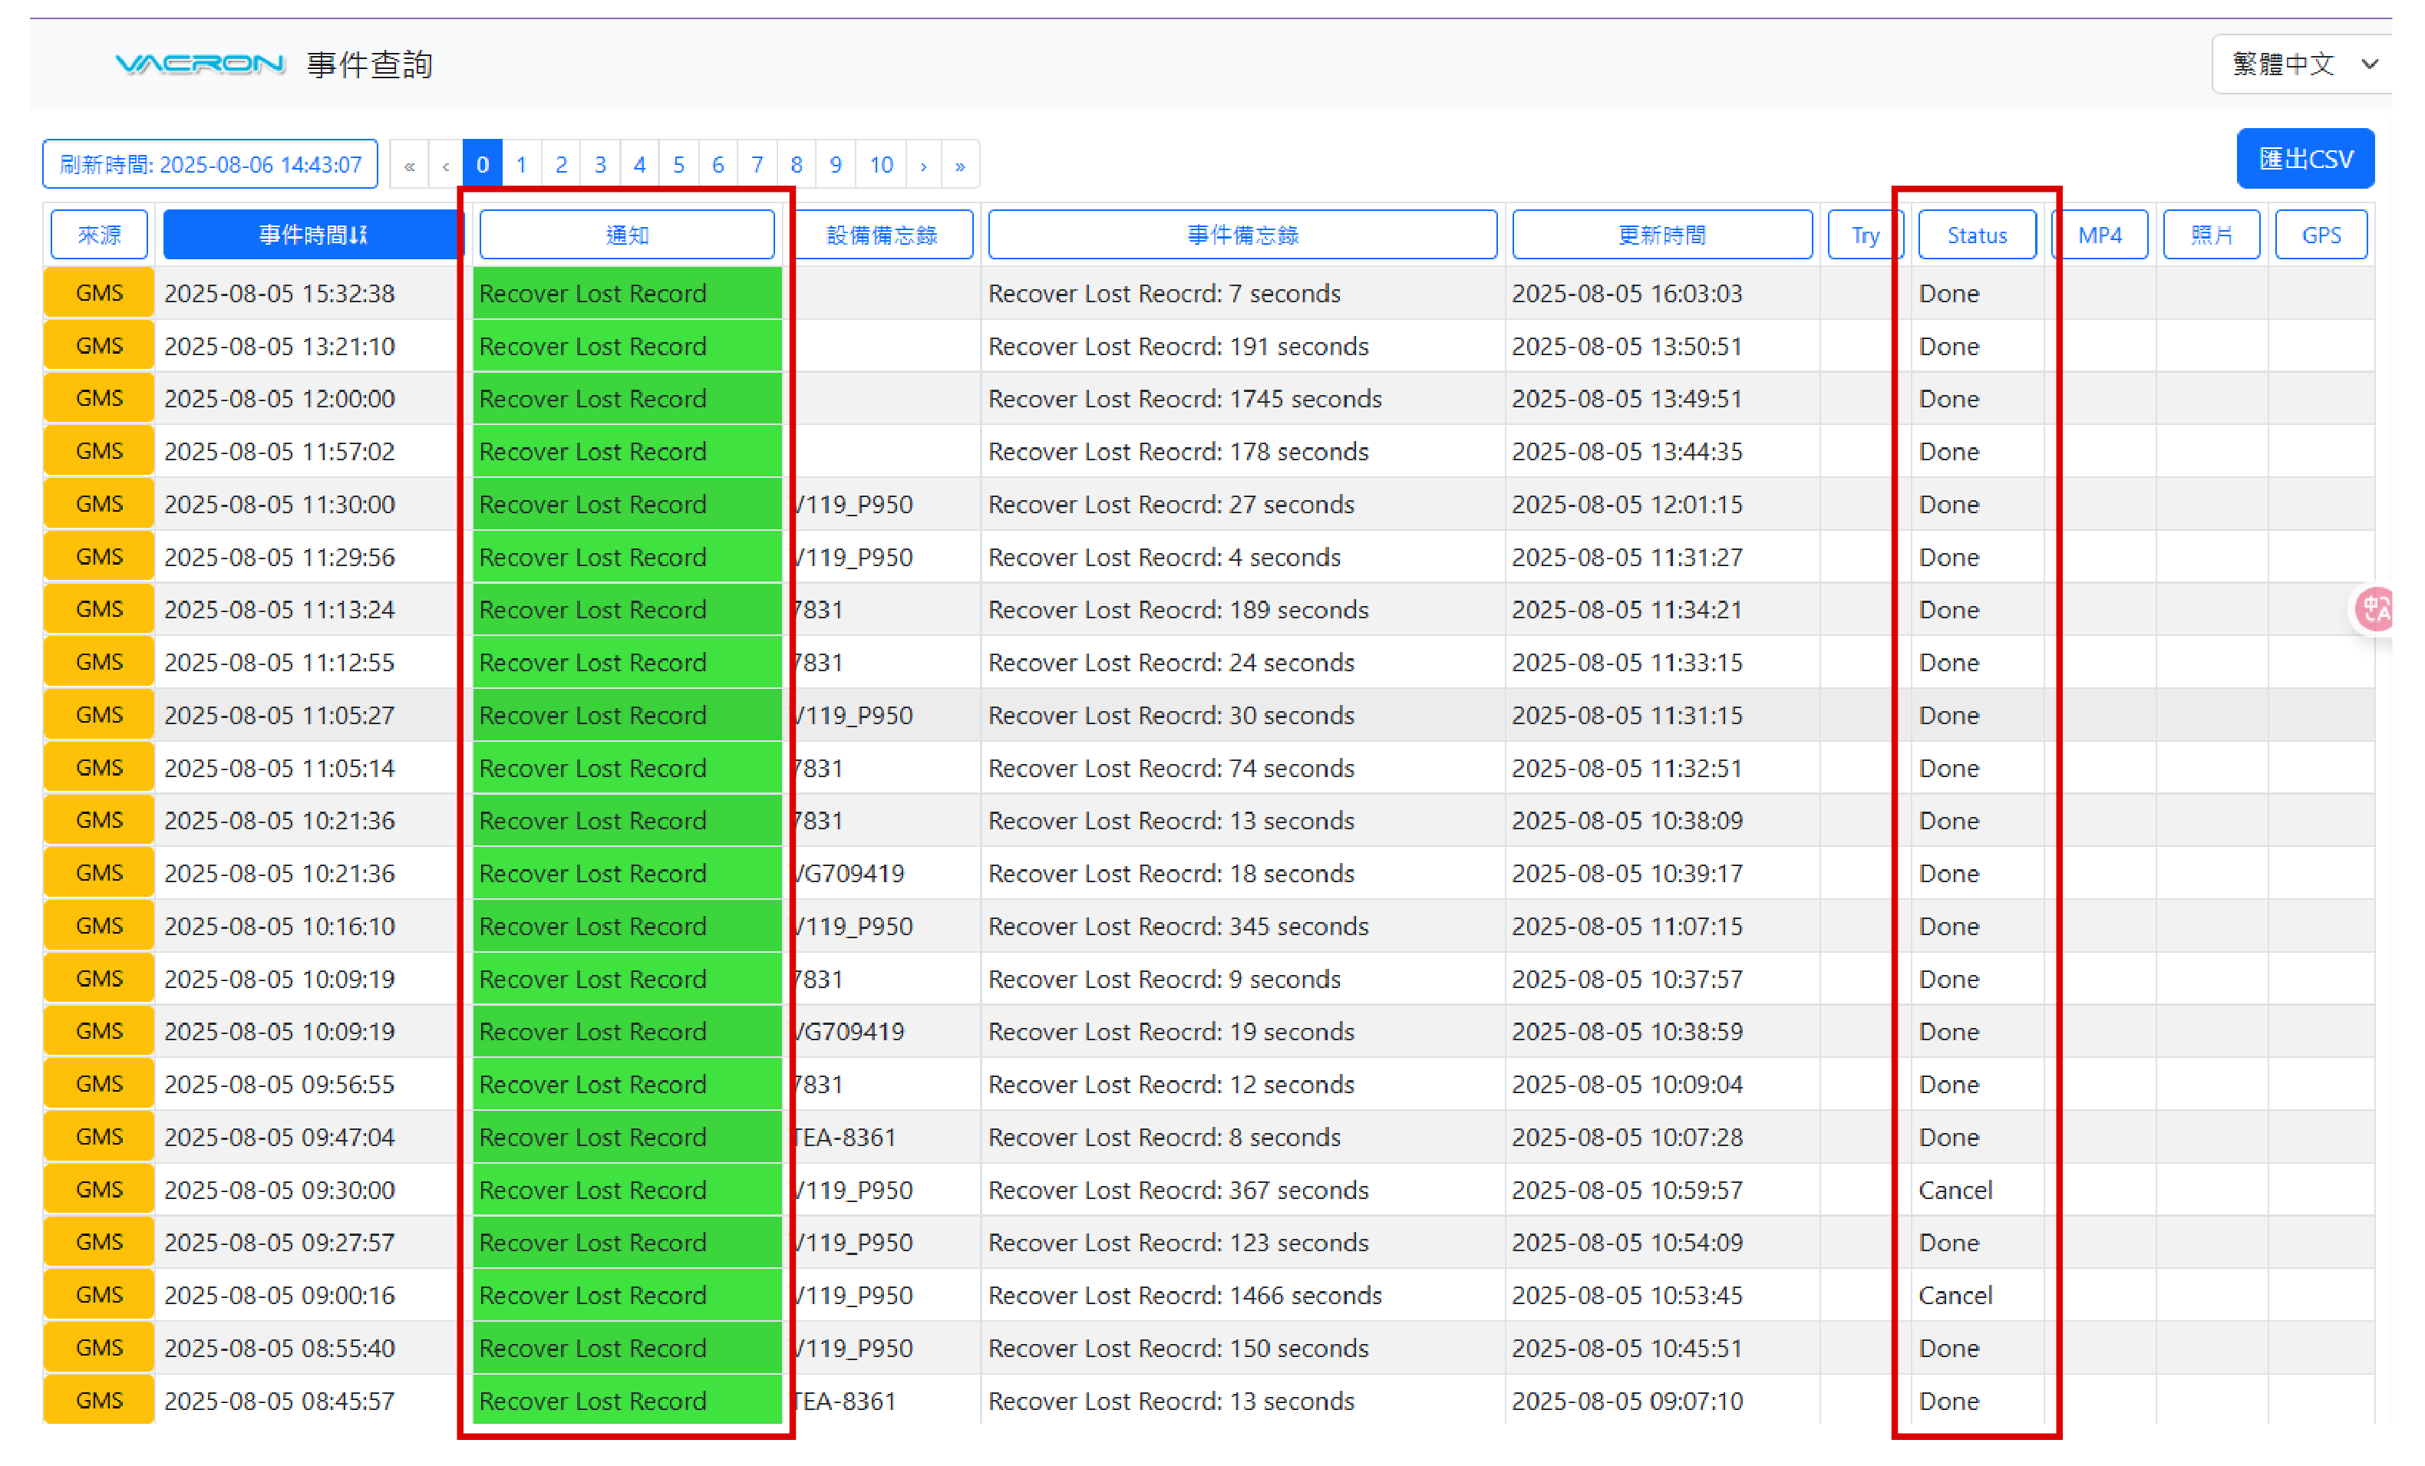2425x1466 pixels.
Task: Click Done status in the 09:27:57 row
Action: pos(1948,1243)
